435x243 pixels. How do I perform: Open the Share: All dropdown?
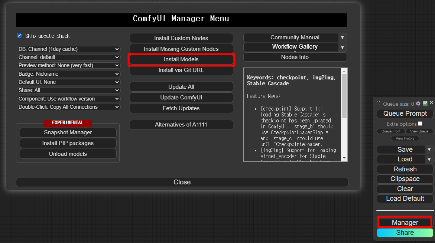click(68, 90)
